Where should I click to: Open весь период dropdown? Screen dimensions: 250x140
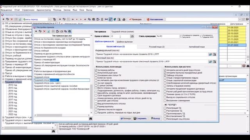(x=49, y=19)
